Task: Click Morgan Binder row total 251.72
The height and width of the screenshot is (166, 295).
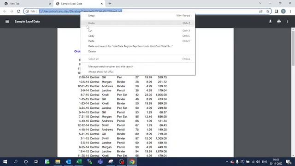Action: coord(162,82)
